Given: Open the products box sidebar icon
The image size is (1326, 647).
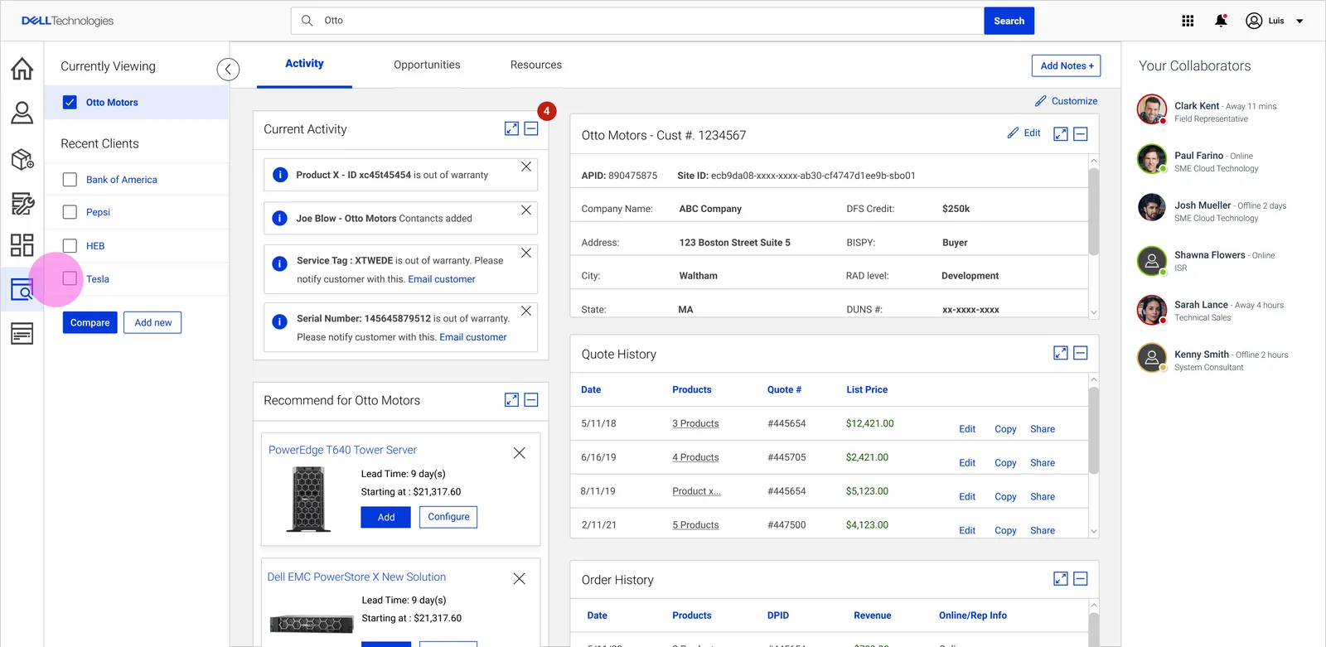Looking at the screenshot, I should 22,159.
